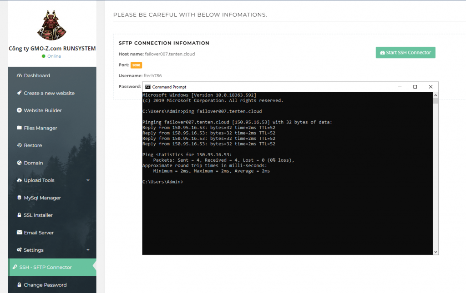The image size is (466, 293).
Task: Open the Change Password menu item
Action: pos(45,285)
